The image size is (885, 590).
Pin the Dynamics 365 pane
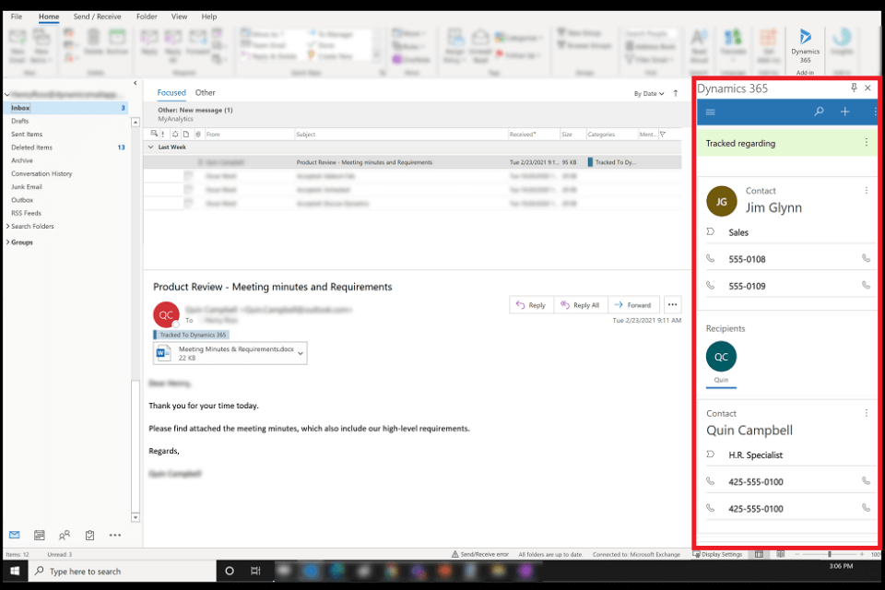[x=854, y=88]
